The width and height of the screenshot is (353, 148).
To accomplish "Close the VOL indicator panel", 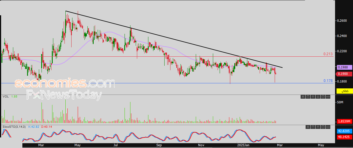I will tap(303, 97).
